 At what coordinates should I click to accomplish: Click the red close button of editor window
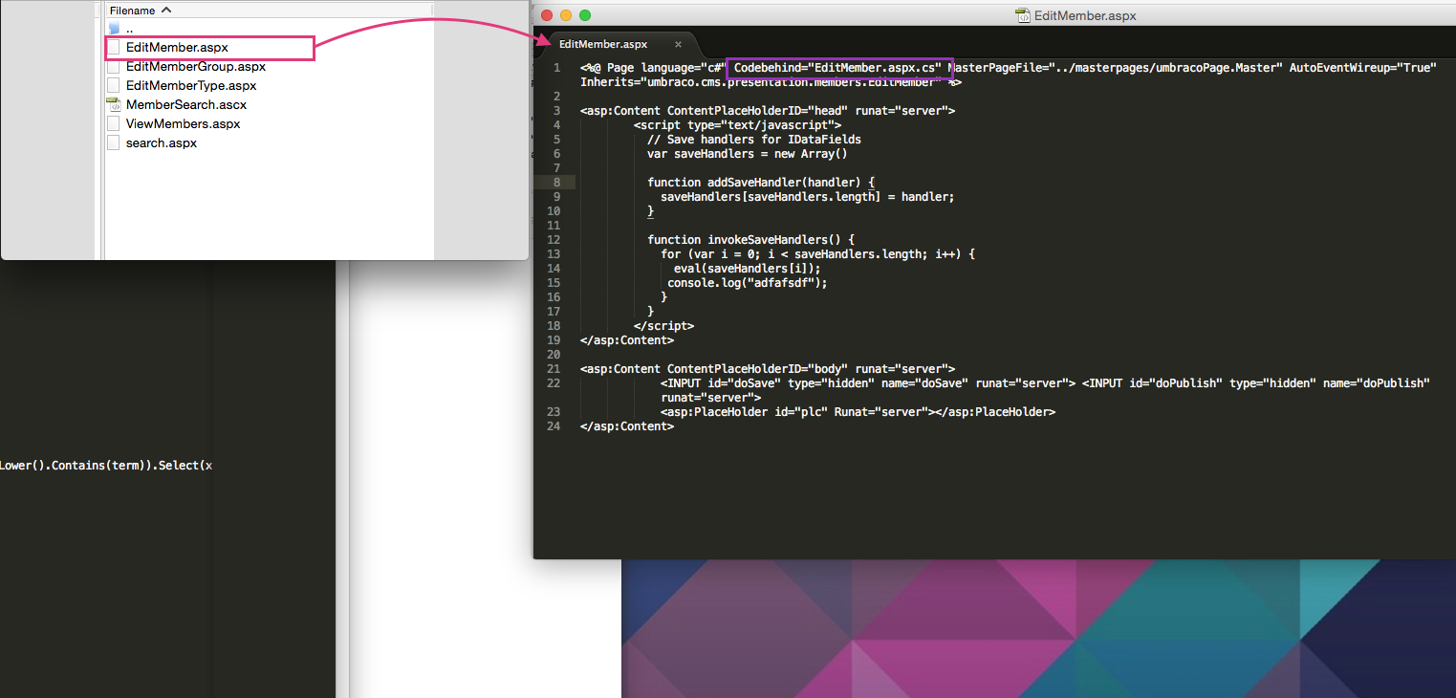547,15
